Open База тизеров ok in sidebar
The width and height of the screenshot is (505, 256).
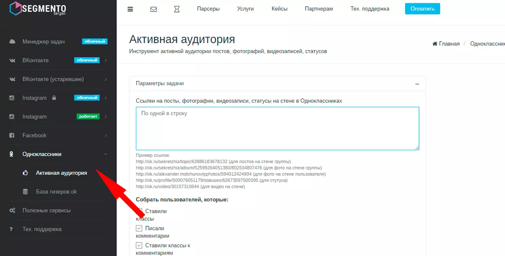(x=56, y=192)
